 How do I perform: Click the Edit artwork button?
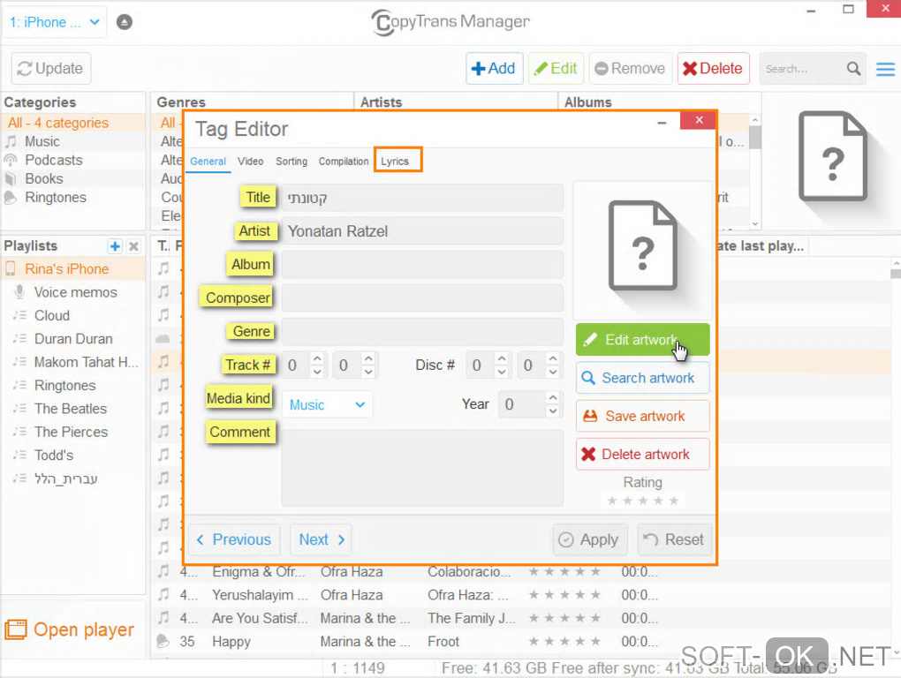coord(642,340)
